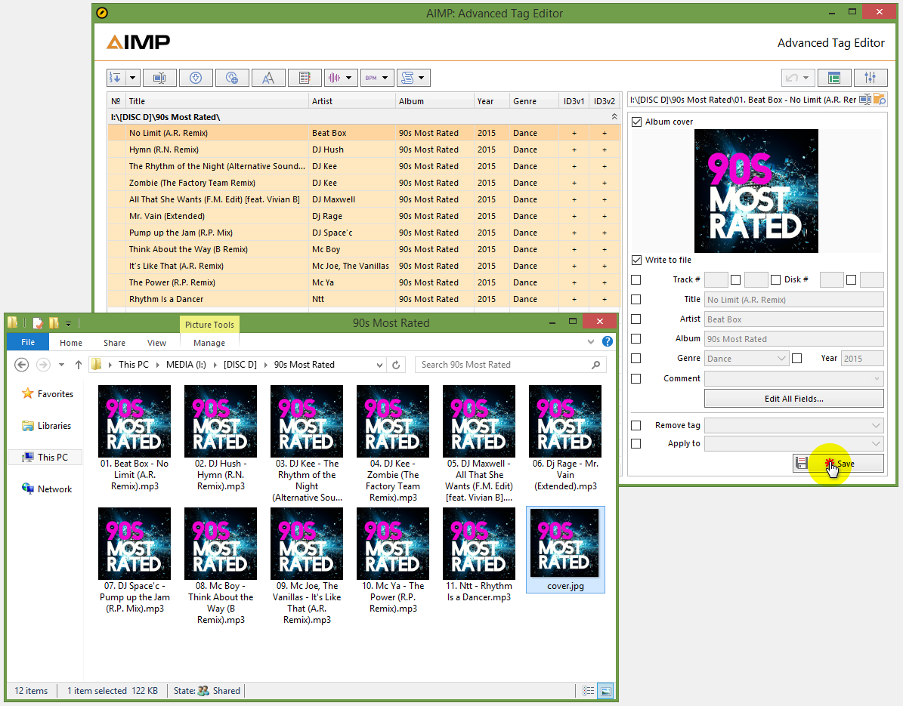Switch Explorer to details view icon
Screen dimensions: 903x706
pyautogui.click(x=588, y=691)
